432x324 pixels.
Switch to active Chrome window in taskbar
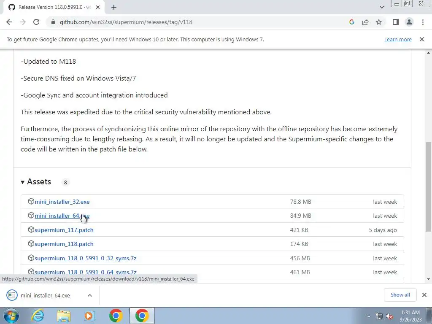tap(142, 316)
